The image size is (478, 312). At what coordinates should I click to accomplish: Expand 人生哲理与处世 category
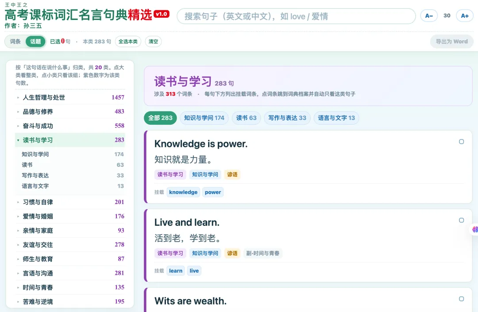[70, 97]
